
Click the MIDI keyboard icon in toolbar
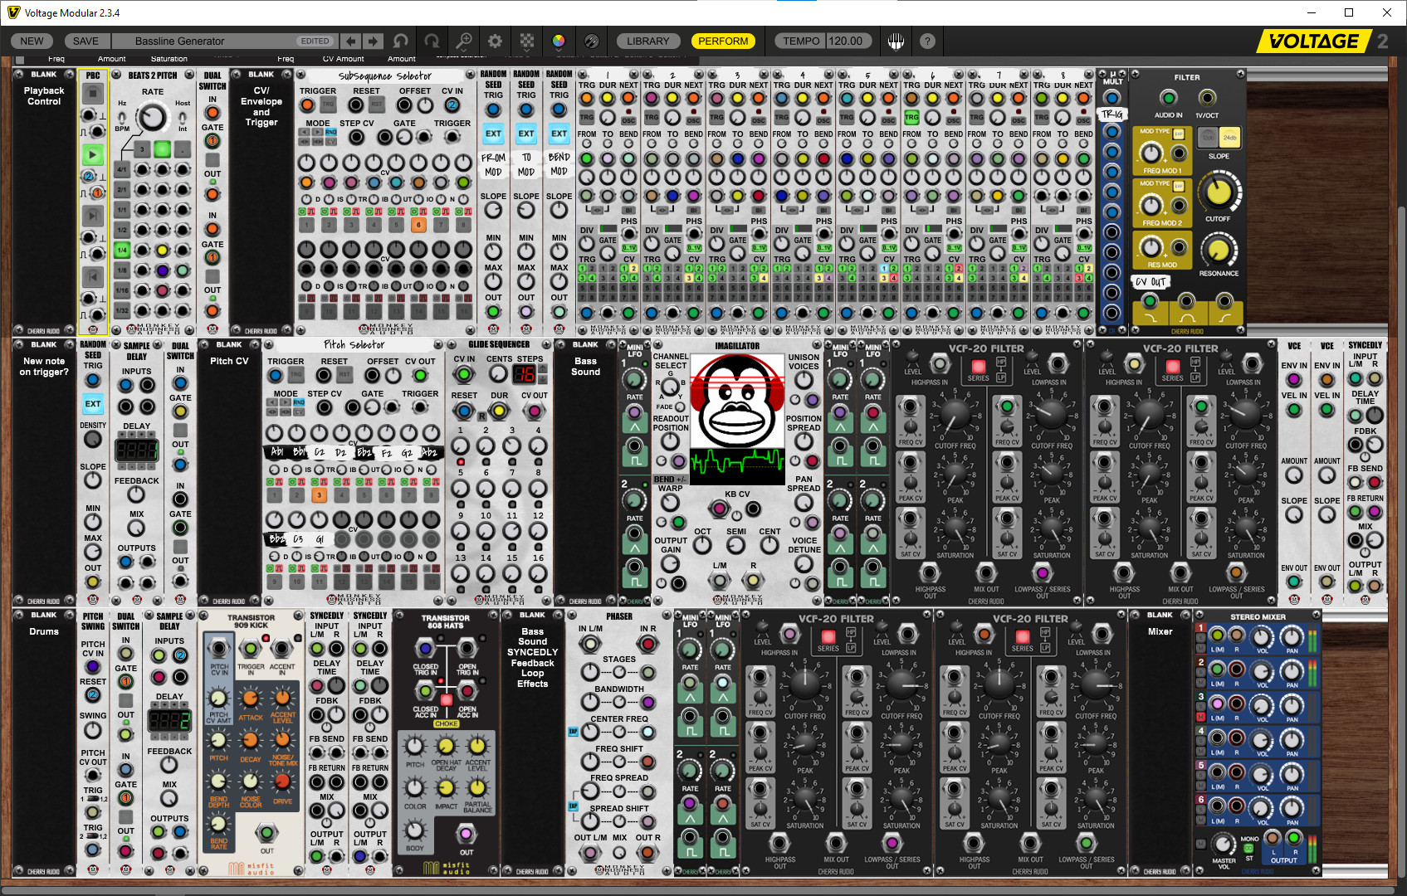click(896, 41)
